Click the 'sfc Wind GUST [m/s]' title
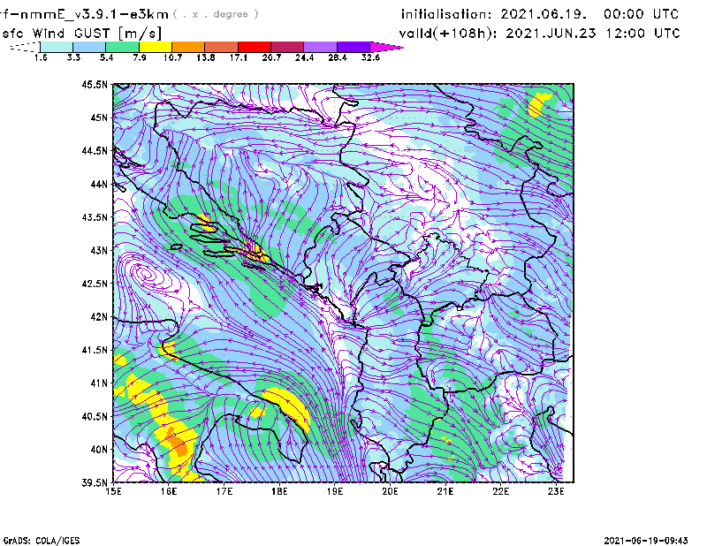Image resolution: width=707 pixels, height=546 pixels. click(x=82, y=34)
